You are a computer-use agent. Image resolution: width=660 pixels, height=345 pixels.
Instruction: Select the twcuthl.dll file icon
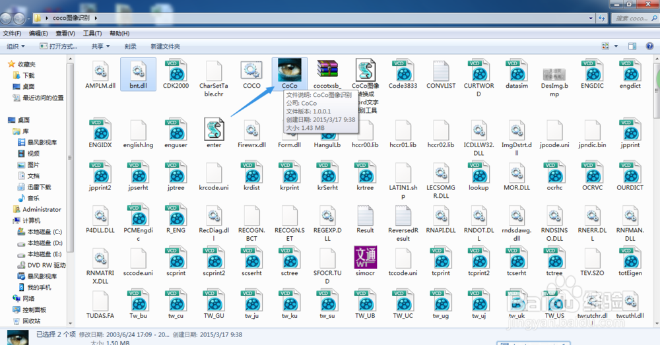coord(630,300)
